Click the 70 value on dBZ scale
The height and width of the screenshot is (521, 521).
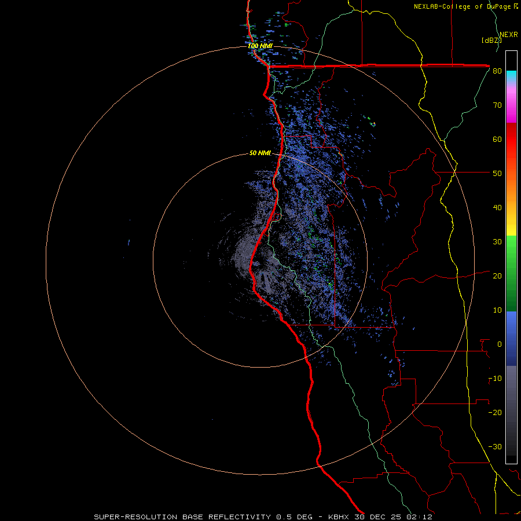click(x=497, y=105)
